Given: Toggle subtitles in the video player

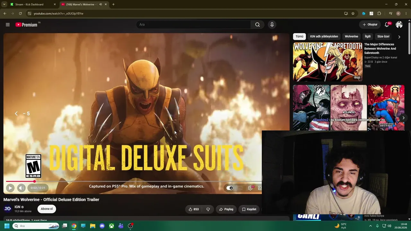Looking at the screenshot, I should (x=240, y=188).
